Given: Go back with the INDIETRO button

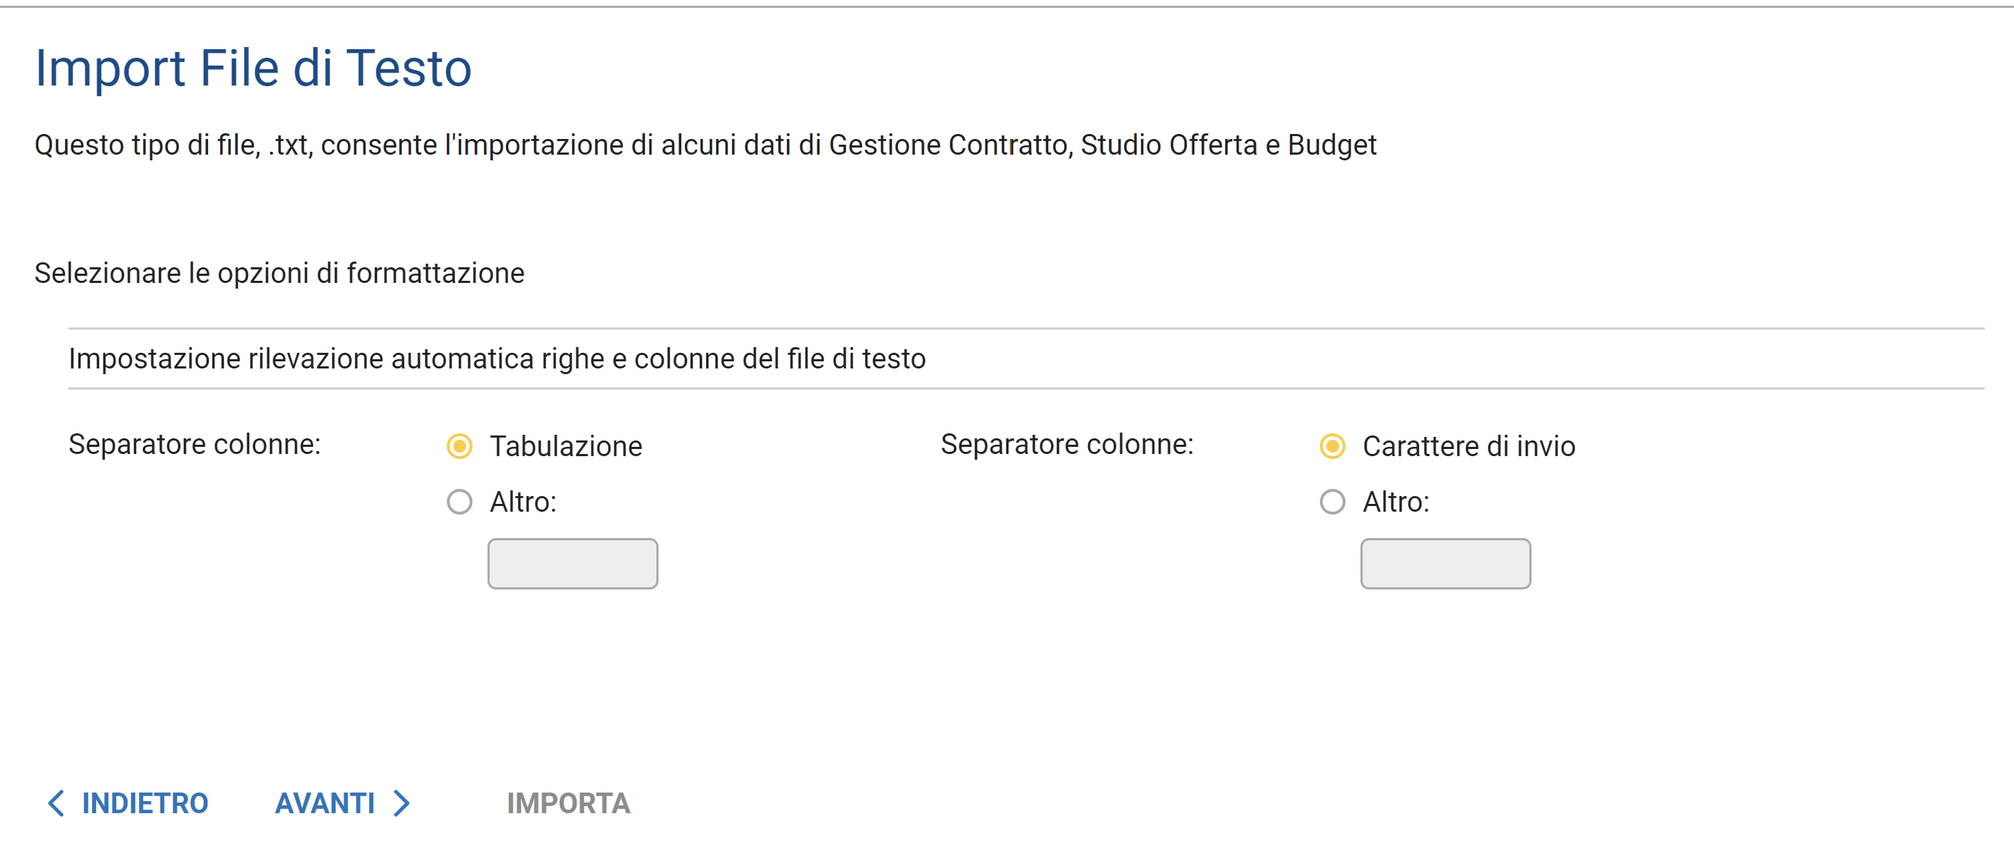Looking at the screenshot, I should pos(145,803).
